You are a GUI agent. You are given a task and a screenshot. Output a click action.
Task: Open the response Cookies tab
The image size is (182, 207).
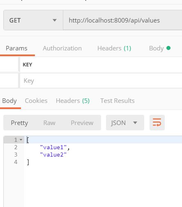(36, 101)
